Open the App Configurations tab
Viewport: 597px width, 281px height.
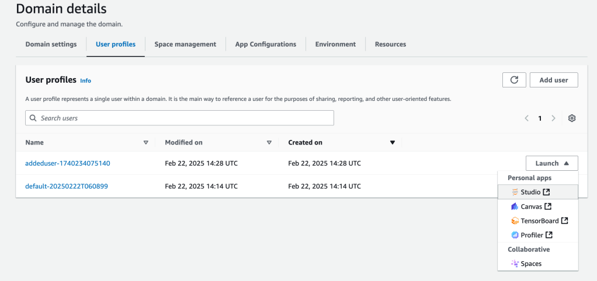click(x=265, y=44)
